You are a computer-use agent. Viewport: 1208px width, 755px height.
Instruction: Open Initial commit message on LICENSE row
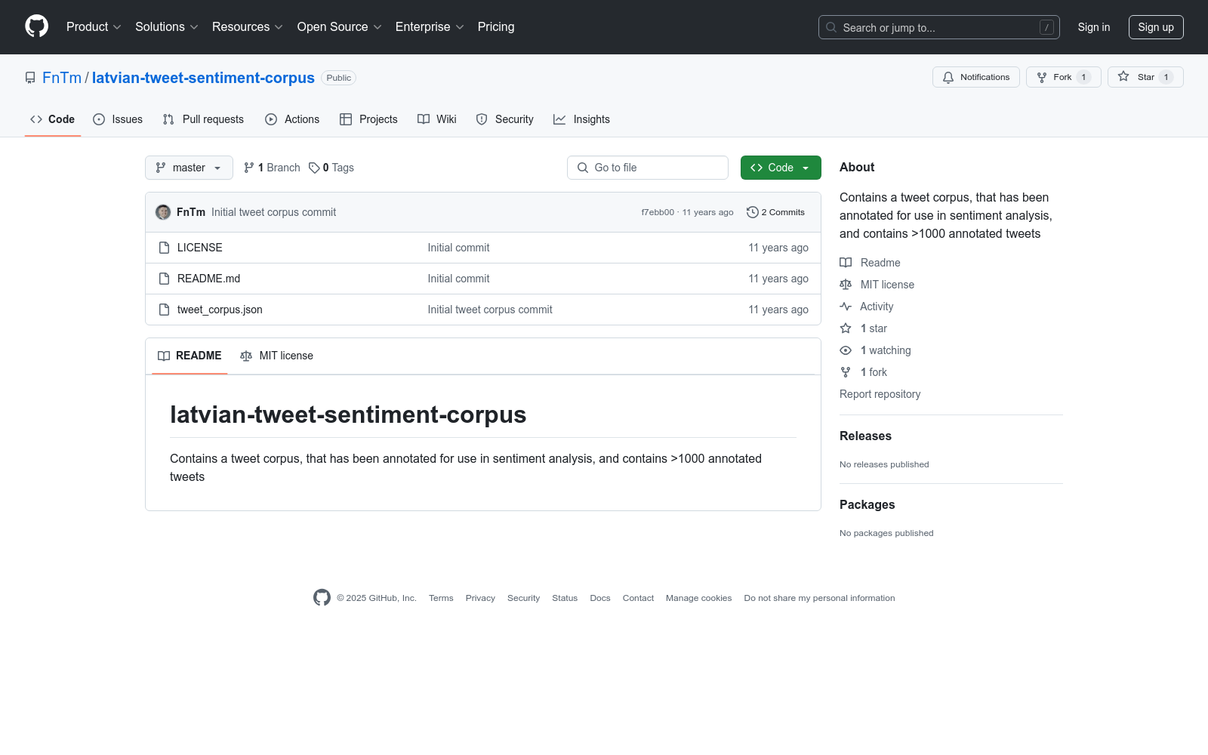tap(458, 248)
